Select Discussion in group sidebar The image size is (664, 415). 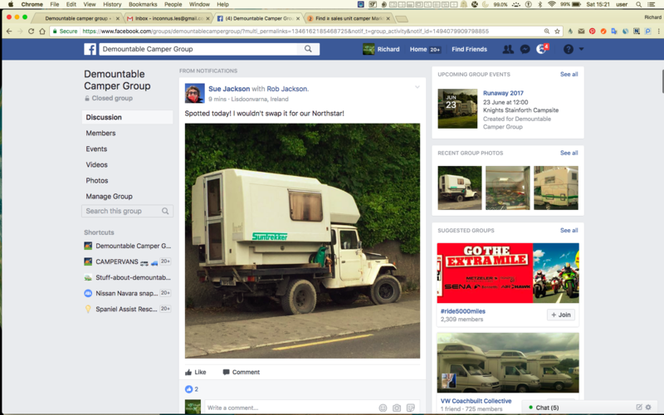point(128,117)
